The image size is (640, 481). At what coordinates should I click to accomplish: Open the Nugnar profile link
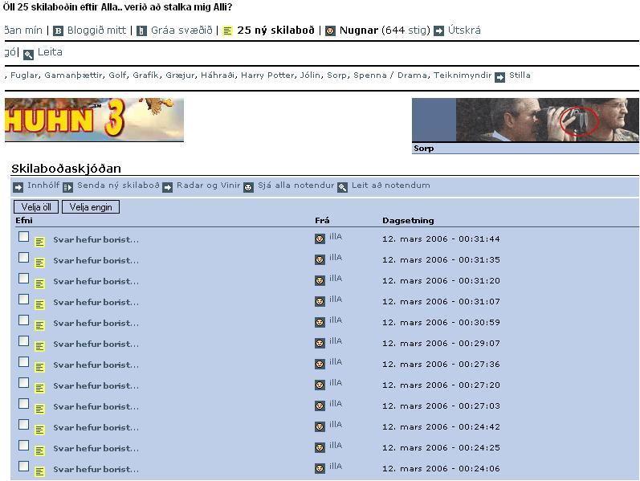(x=359, y=31)
